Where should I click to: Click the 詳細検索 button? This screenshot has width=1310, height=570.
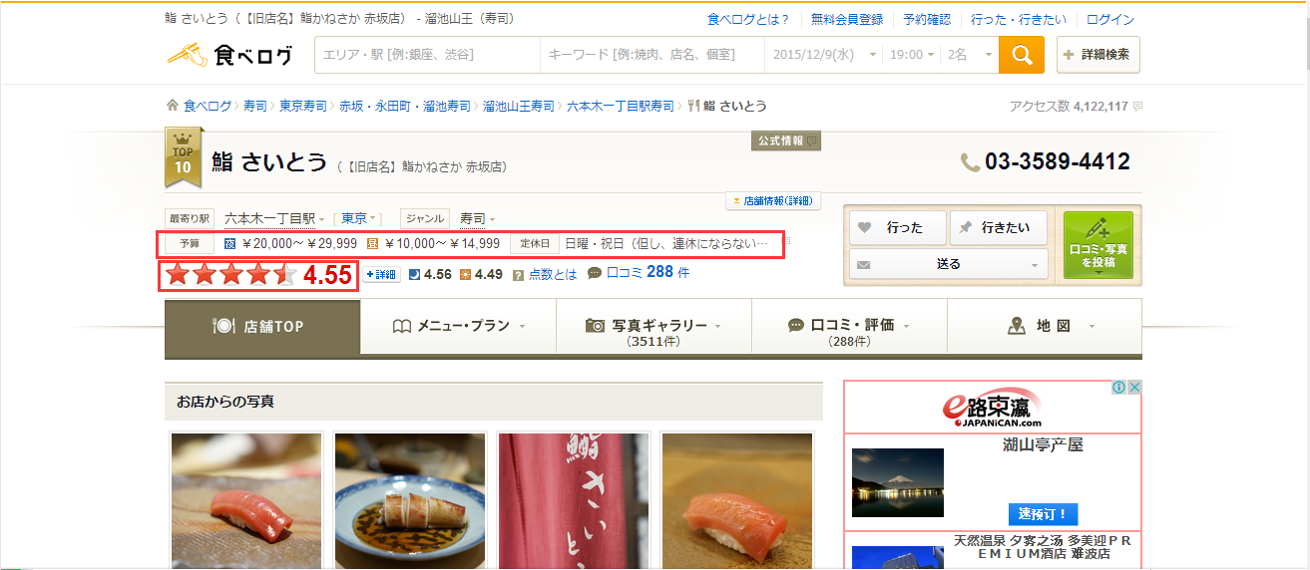pos(1097,55)
